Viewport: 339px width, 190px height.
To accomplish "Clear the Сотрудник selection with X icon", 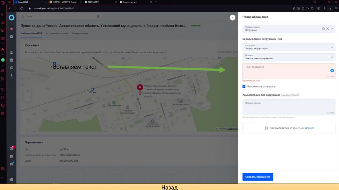I will 327,29.
